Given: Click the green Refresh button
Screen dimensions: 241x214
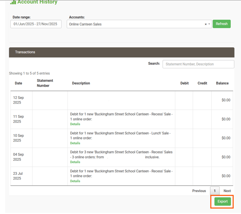Looking at the screenshot, I should click(x=222, y=24).
